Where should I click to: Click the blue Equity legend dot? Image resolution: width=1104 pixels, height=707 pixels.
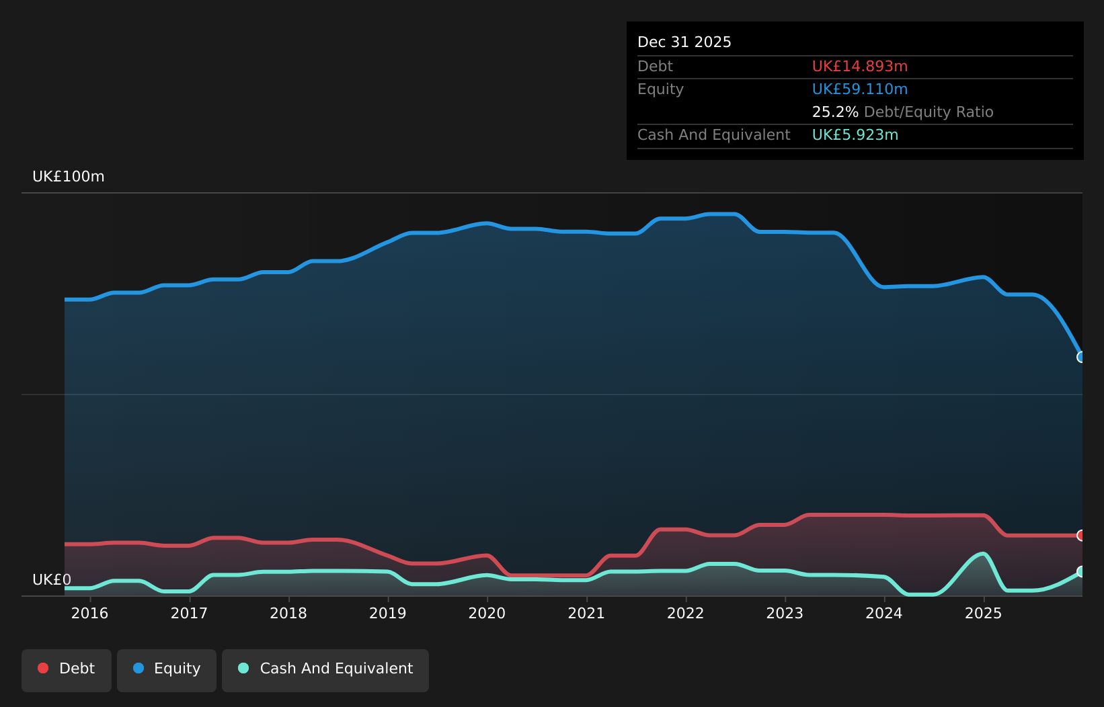pyautogui.click(x=139, y=668)
